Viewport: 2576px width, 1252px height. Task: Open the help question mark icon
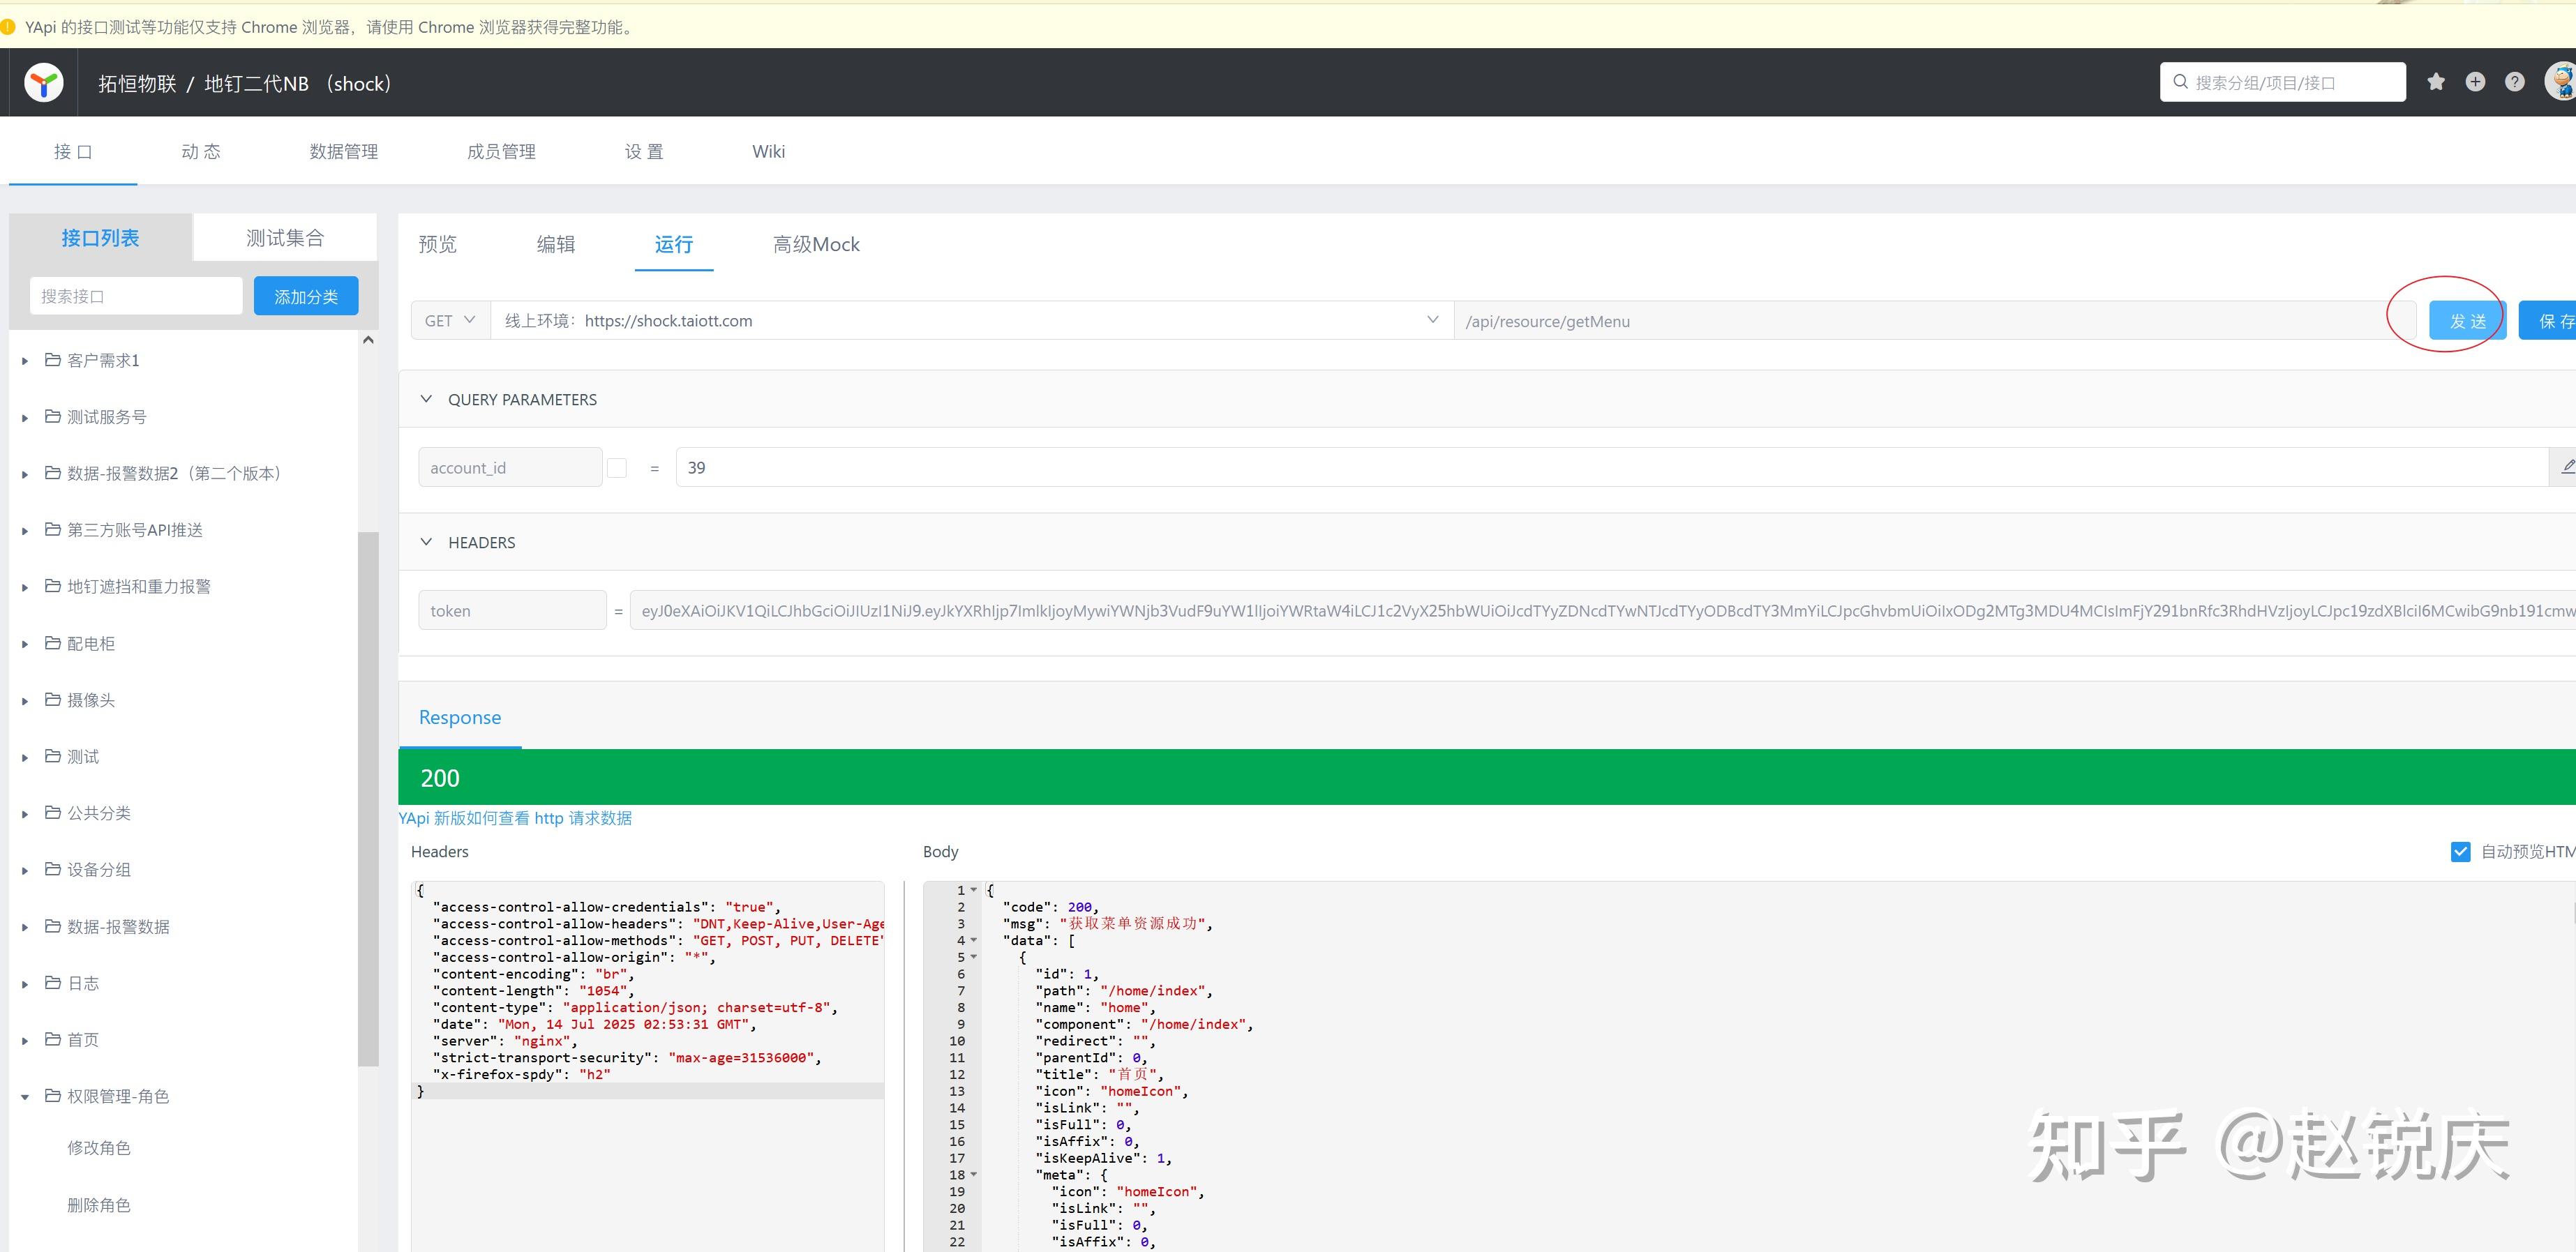click(x=2515, y=82)
